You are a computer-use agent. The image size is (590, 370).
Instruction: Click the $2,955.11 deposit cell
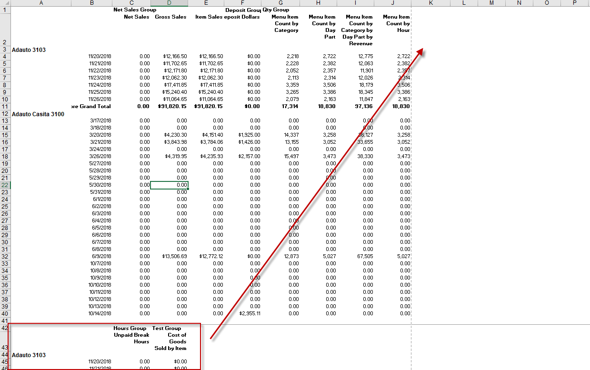click(250, 313)
